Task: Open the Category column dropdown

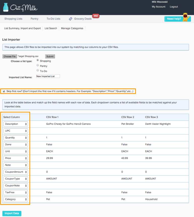Action: 16,199
